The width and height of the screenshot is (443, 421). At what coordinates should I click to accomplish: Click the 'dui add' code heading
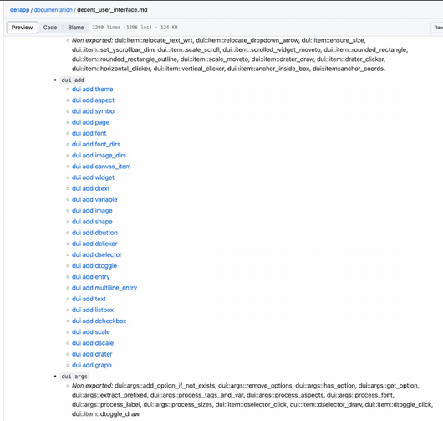point(73,80)
